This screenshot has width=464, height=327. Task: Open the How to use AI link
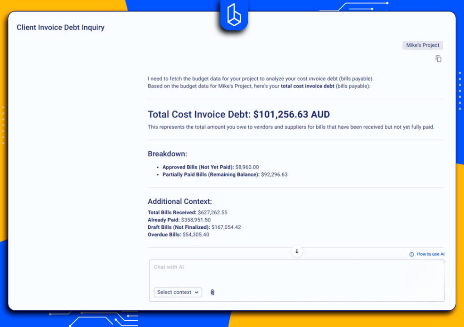click(430, 254)
